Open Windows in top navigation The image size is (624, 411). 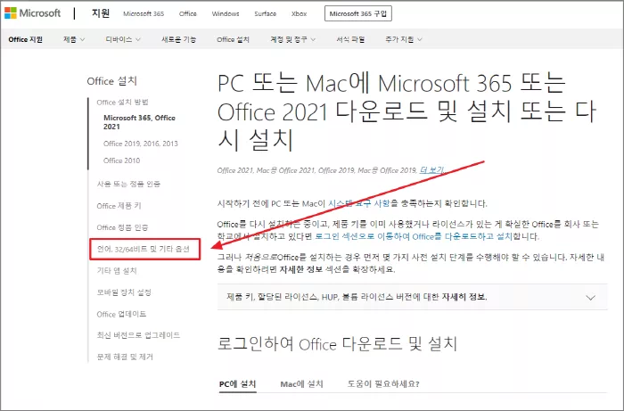[226, 13]
